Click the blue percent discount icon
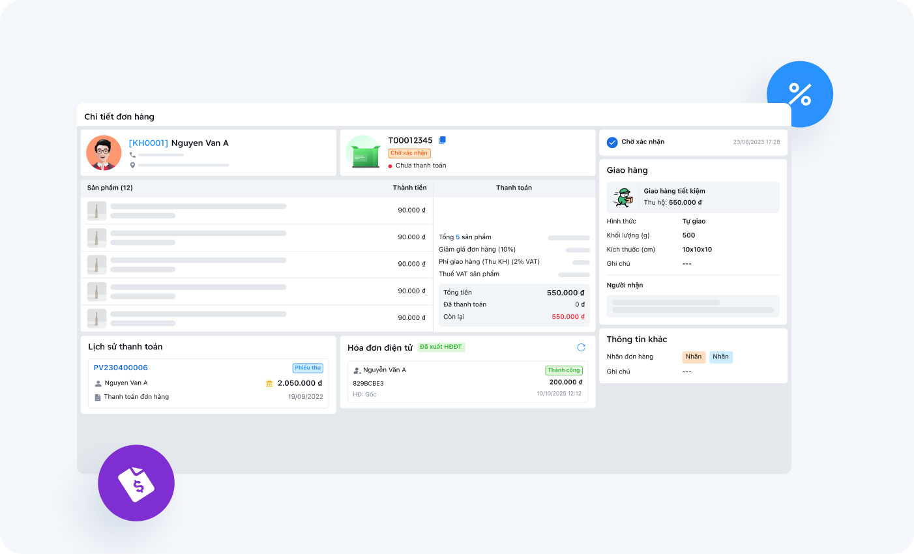This screenshot has width=914, height=554. point(799,94)
